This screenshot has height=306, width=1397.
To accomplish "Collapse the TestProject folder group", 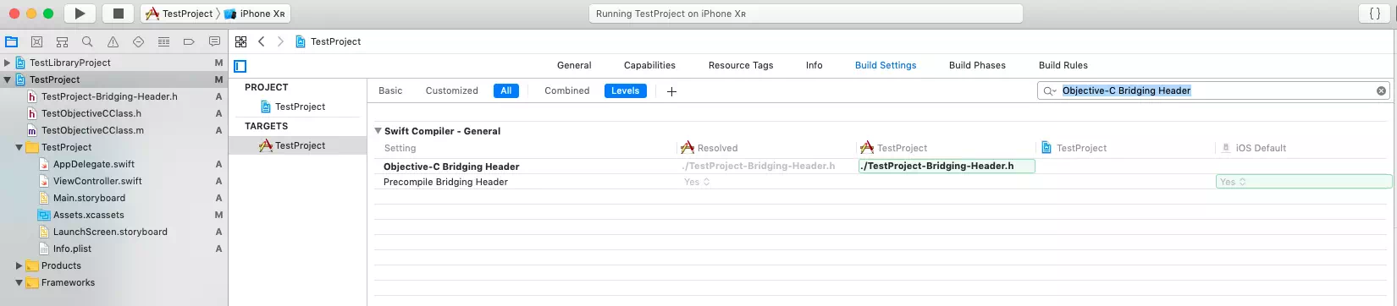I will [19, 147].
